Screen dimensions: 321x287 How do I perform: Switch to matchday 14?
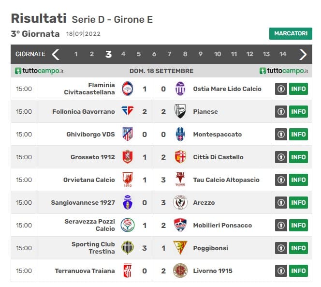coord(283,54)
